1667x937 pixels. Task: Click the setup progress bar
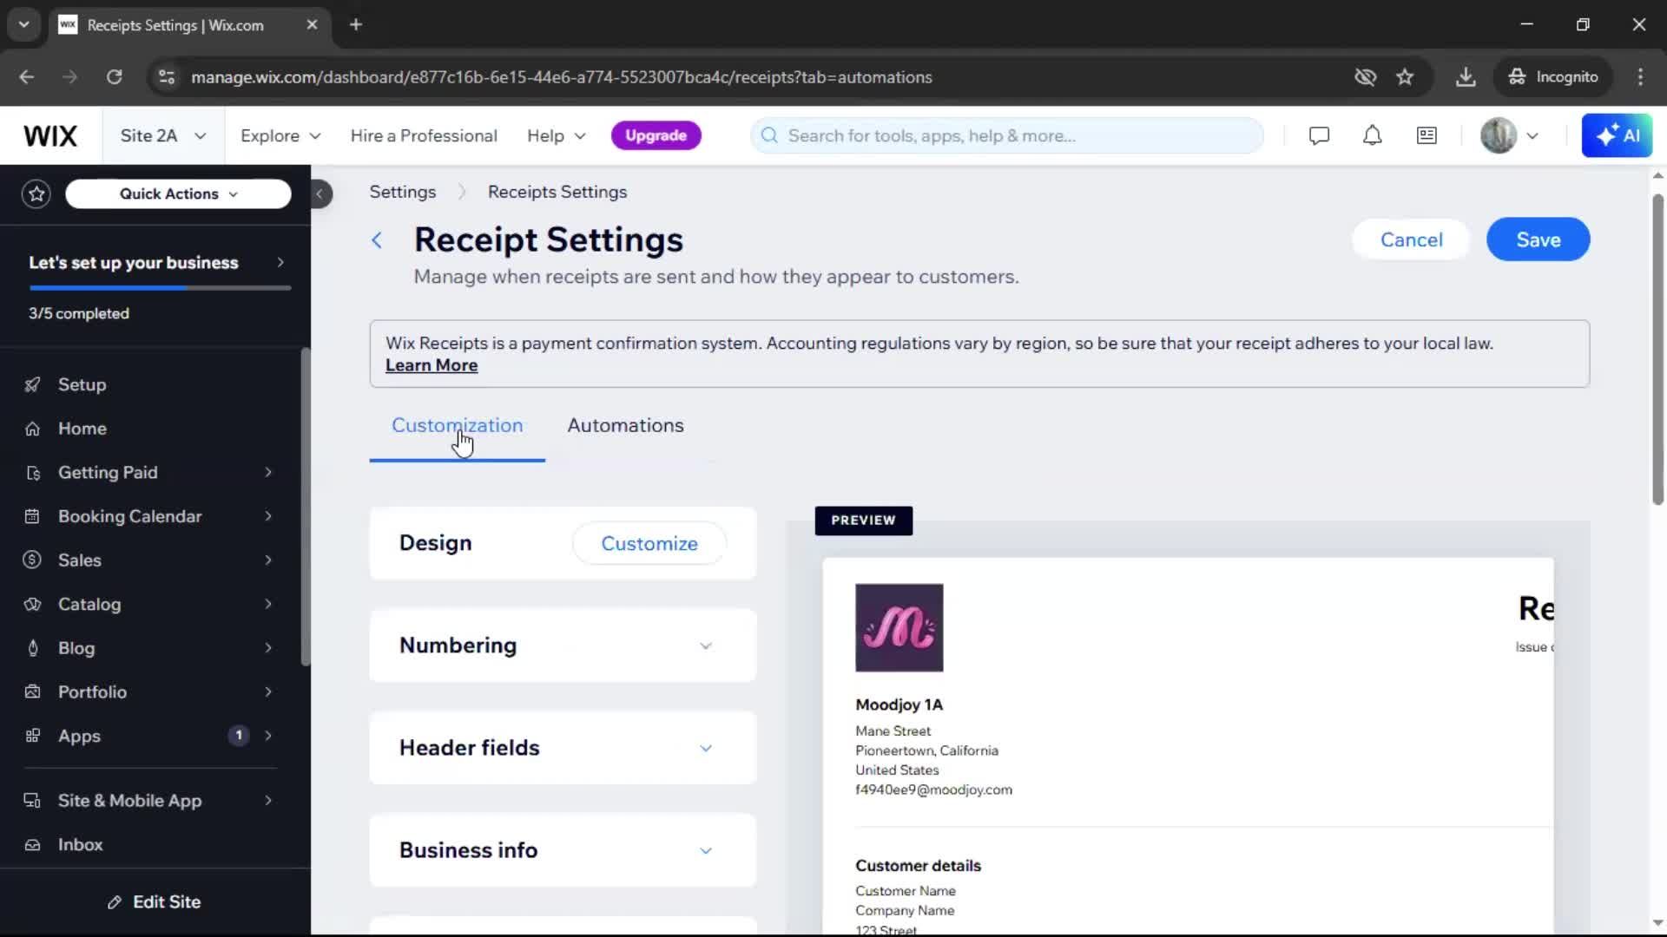click(x=160, y=288)
